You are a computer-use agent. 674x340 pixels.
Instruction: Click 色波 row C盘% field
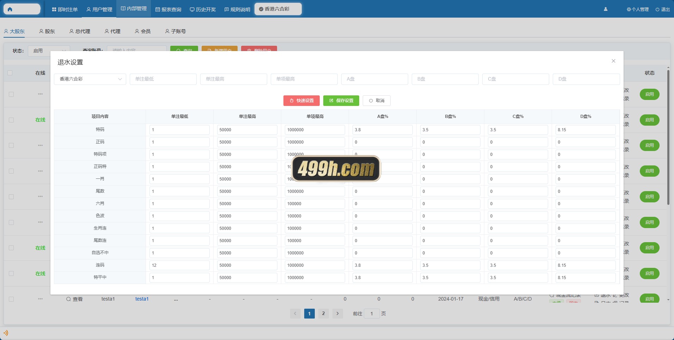coord(518,216)
